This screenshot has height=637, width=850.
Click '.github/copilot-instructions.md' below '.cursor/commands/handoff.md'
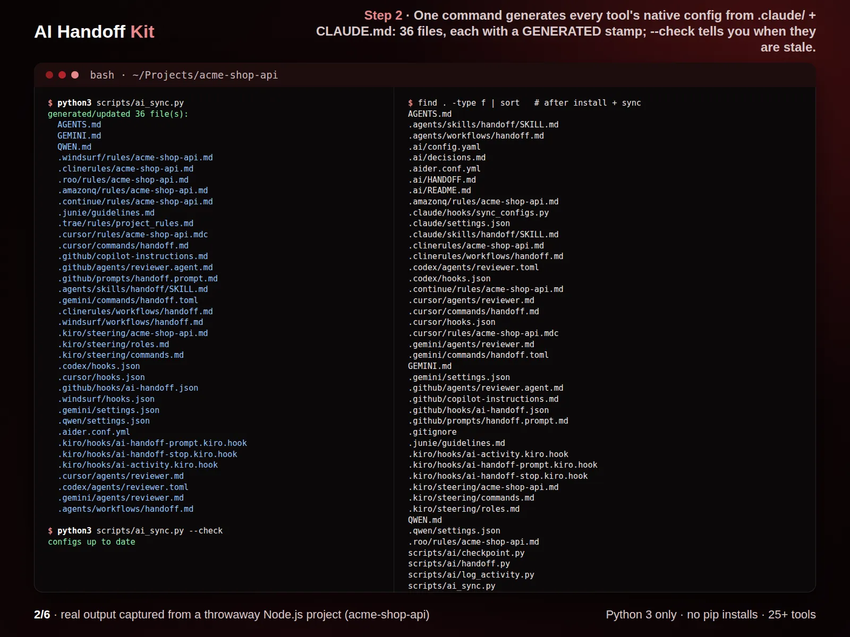pos(133,256)
